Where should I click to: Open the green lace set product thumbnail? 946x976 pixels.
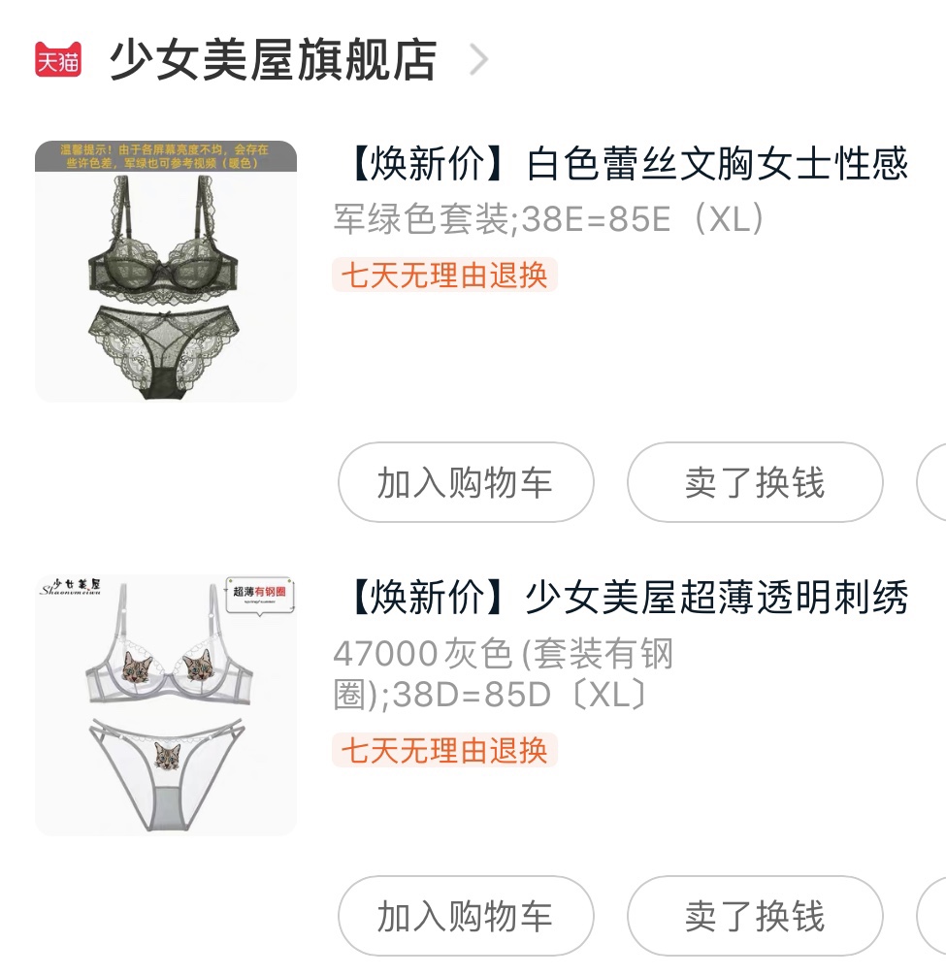[x=166, y=272]
